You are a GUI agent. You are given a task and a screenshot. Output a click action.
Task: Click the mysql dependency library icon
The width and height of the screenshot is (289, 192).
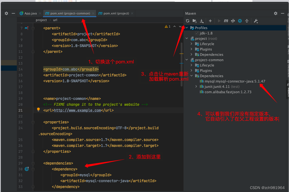click(x=202, y=81)
